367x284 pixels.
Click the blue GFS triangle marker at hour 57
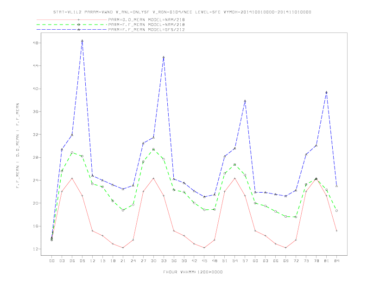pos(245,101)
